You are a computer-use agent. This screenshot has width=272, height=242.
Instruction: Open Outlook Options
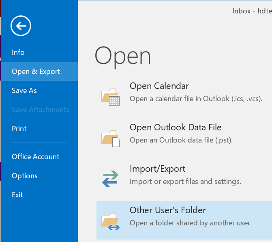coord(39,176)
